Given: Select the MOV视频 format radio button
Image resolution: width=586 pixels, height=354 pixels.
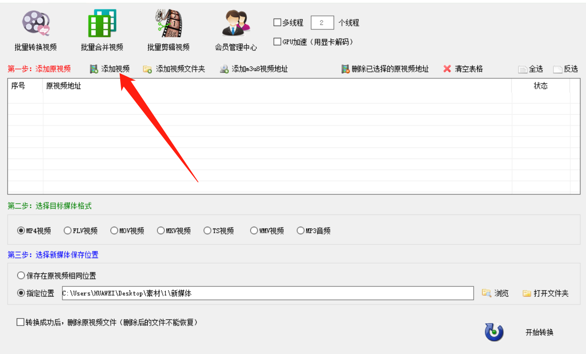Looking at the screenshot, I should [114, 230].
